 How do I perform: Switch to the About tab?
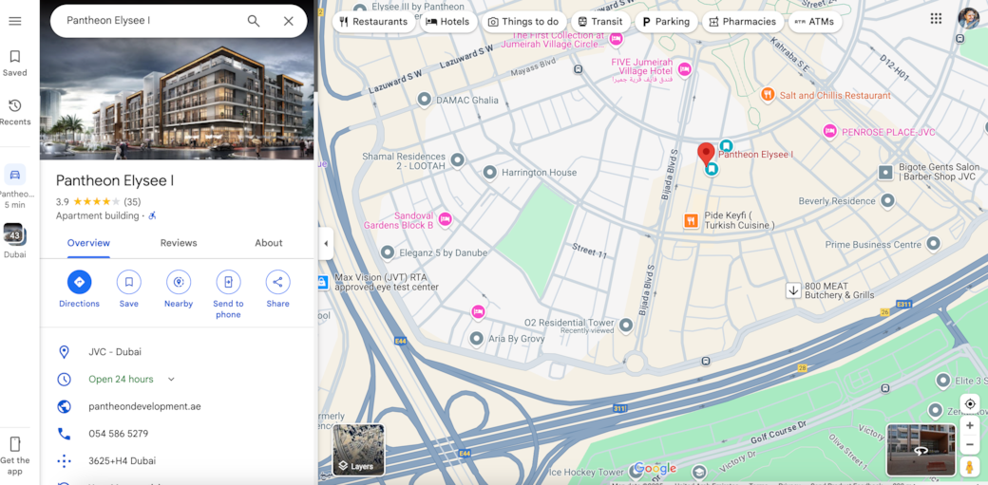pos(269,243)
